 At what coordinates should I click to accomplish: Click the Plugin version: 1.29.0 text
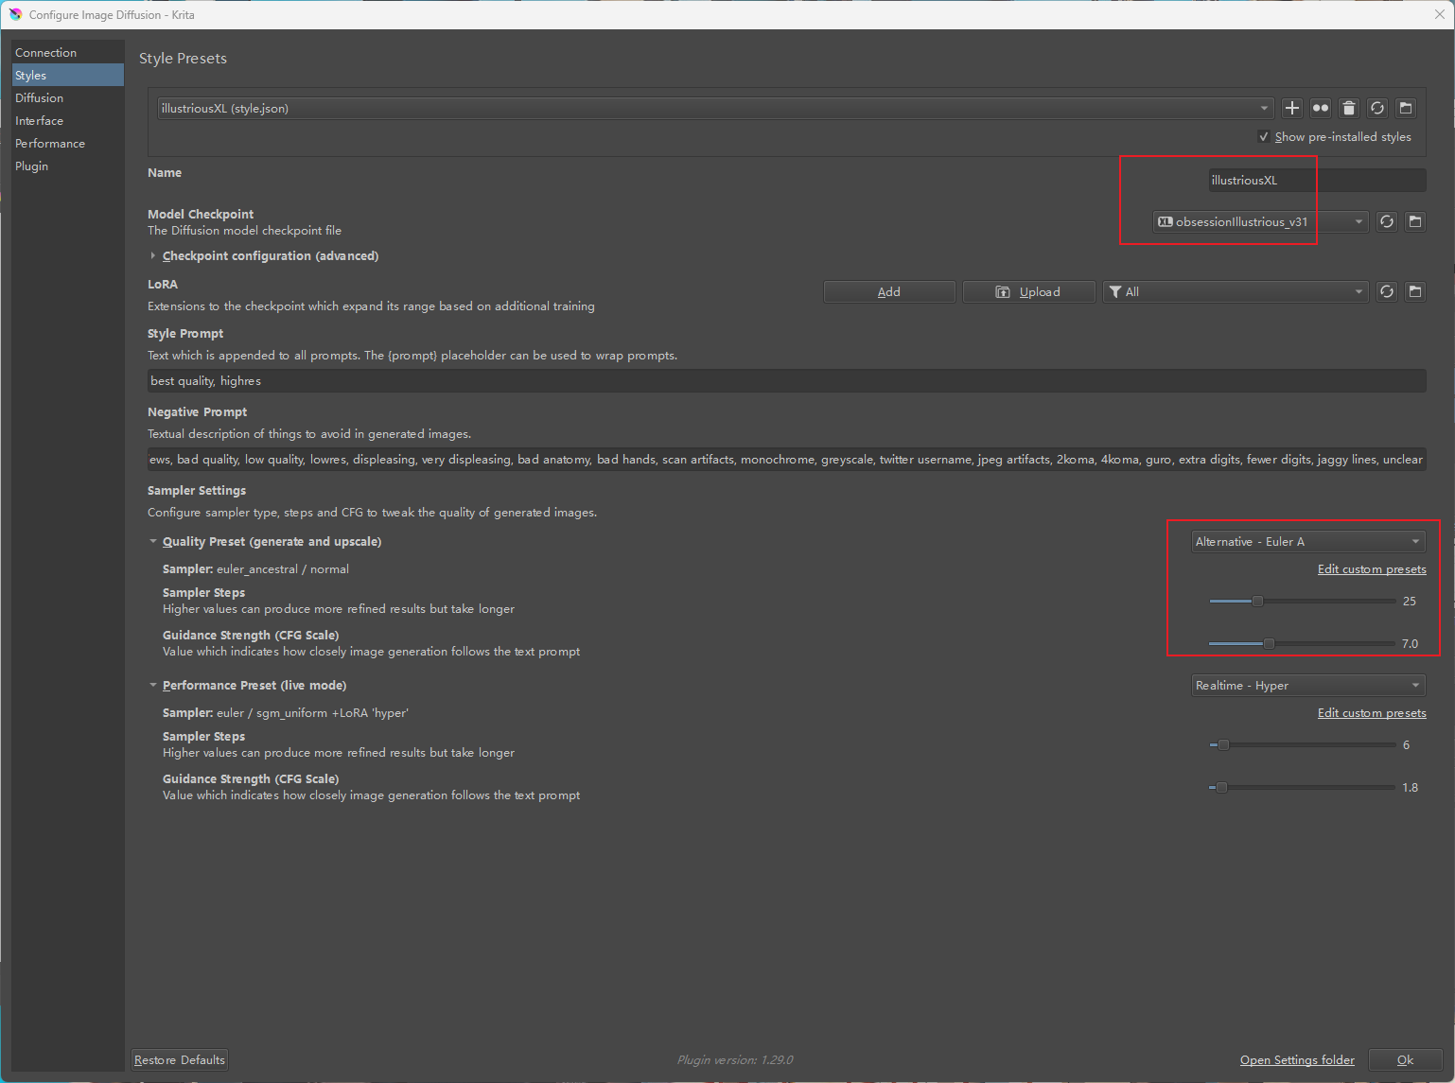735,1059
